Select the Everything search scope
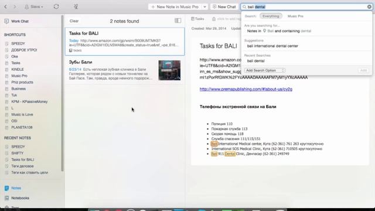The width and height of the screenshot is (375, 211). pos(271,16)
